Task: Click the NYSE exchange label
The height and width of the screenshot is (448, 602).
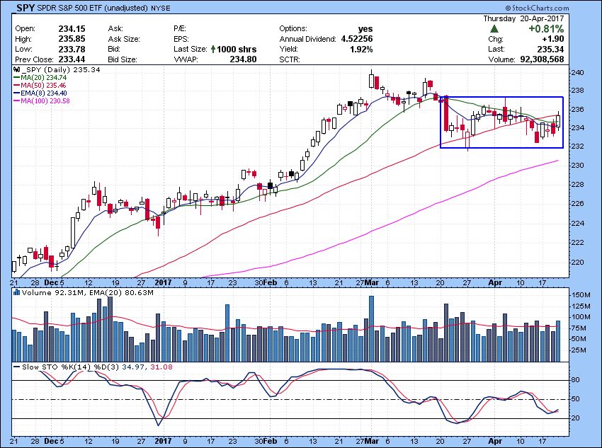Action: [161, 8]
